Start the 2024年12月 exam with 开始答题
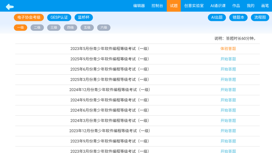This screenshot has width=272, height=153. (x=228, y=90)
